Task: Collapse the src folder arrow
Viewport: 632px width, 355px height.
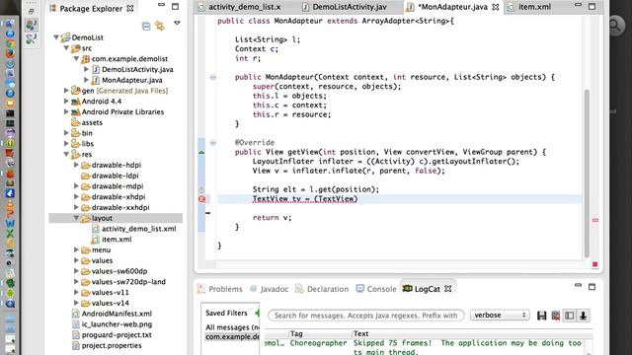Action: point(66,48)
